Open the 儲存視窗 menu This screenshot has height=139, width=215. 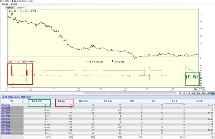click(5, 4)
